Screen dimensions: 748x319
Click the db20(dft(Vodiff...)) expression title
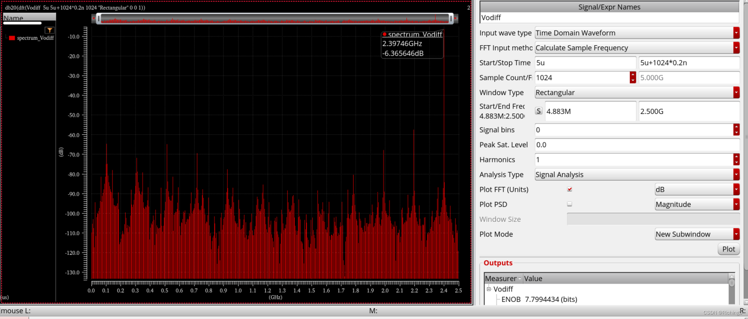[75, 7]
